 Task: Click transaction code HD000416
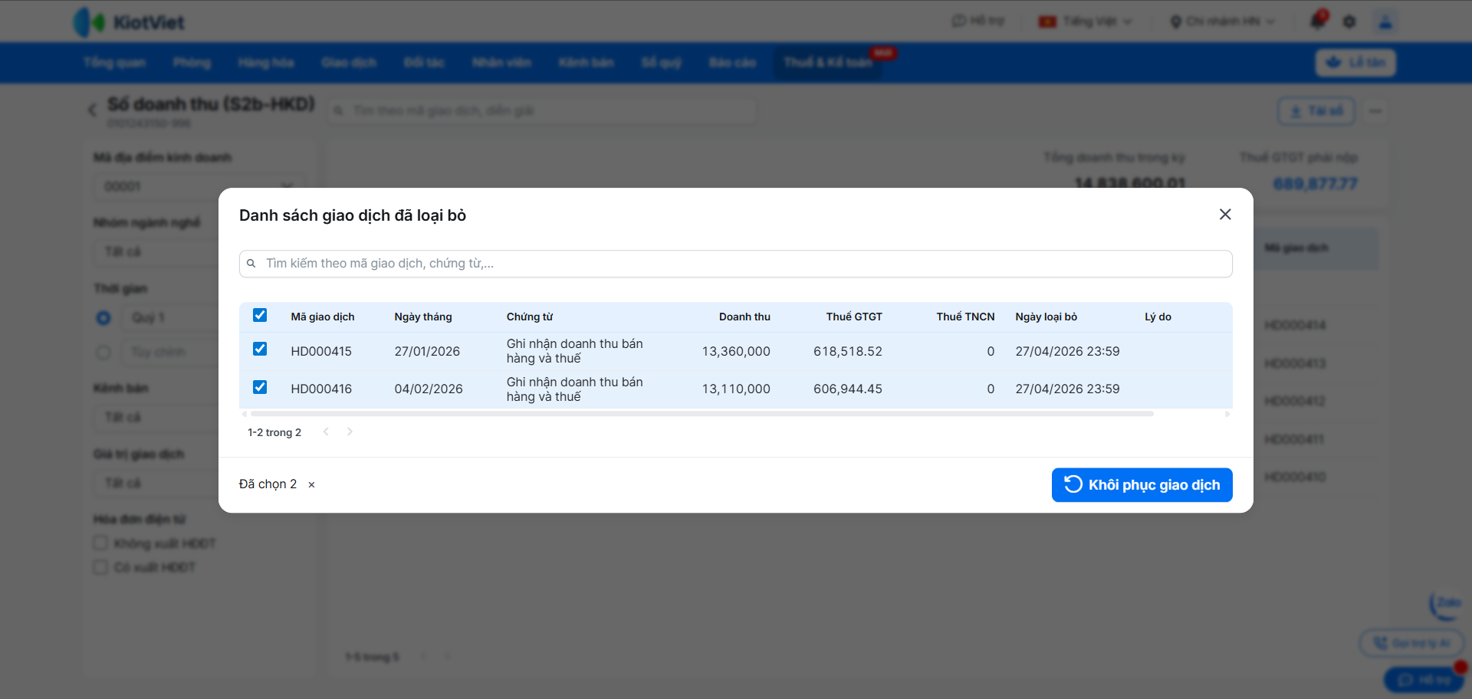pyautogui.click(x=321, y=389)
